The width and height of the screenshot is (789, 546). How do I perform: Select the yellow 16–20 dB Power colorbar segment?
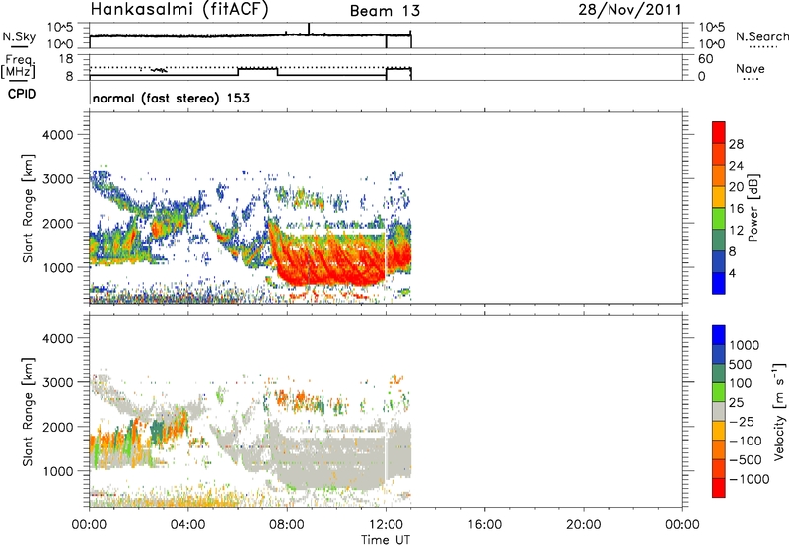pos(719,197)
